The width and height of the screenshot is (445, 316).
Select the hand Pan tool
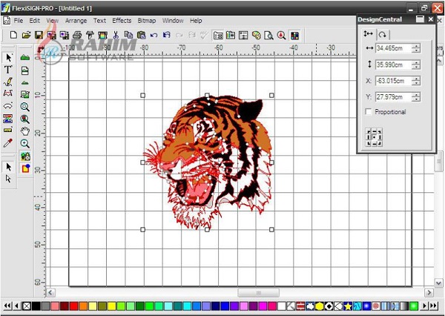[25, 131]
